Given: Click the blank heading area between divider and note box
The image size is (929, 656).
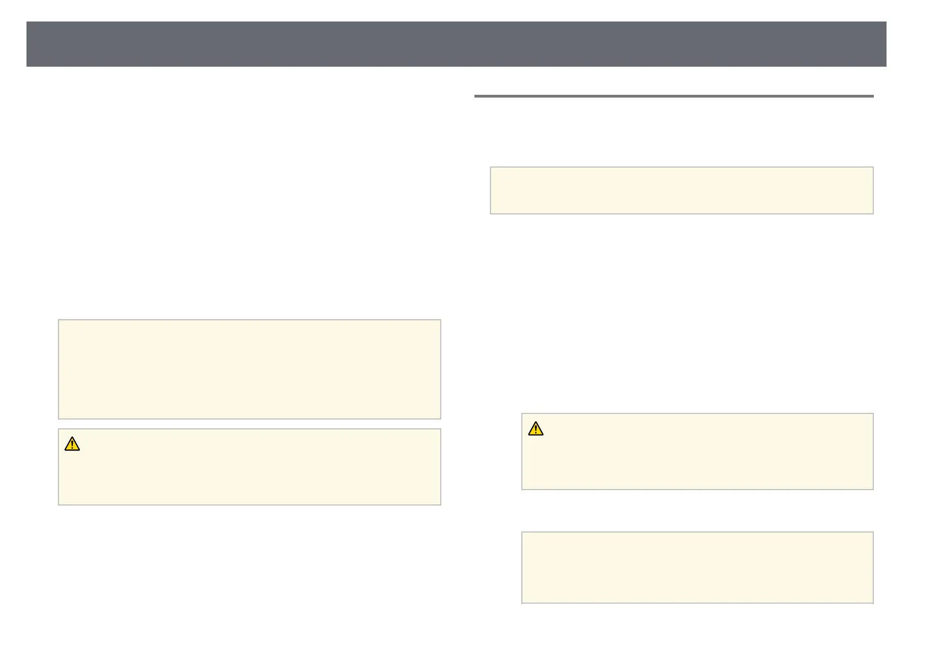Looking at the screenshot, I should (x=674, y=132).
